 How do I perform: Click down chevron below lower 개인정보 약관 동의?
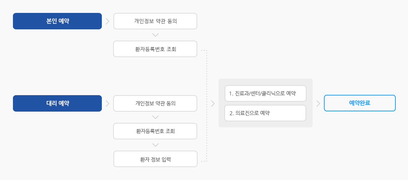(155, 117)
